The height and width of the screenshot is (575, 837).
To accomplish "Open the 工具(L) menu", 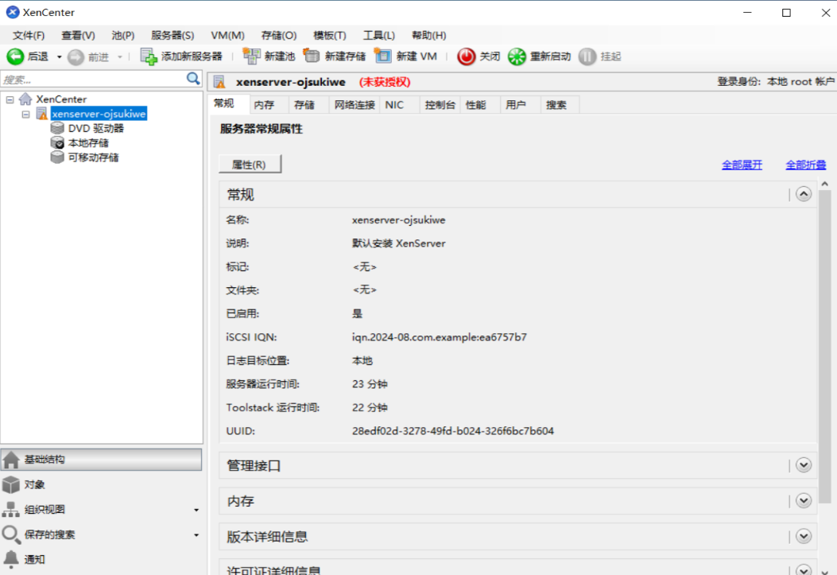I will (379, 35).
